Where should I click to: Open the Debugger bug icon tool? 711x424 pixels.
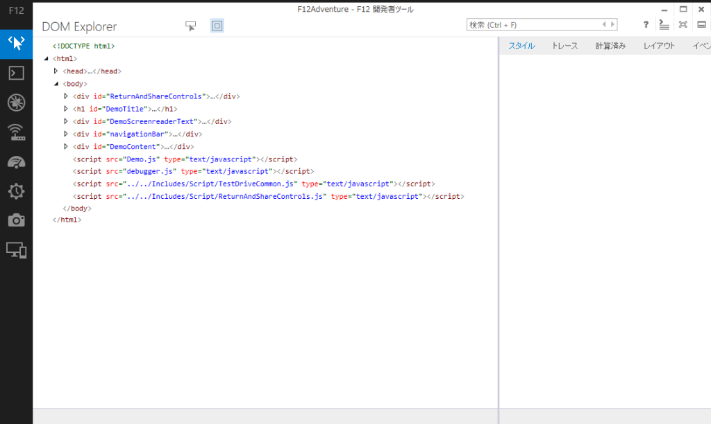17,103
